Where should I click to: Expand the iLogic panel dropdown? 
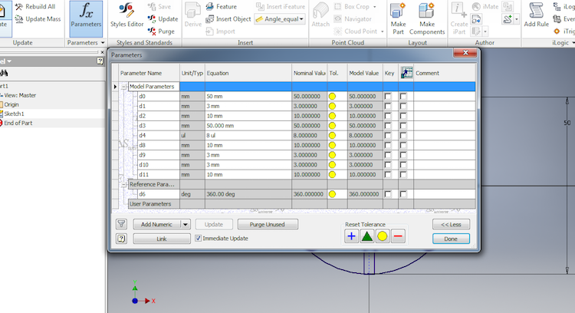[x=573, y=42]
